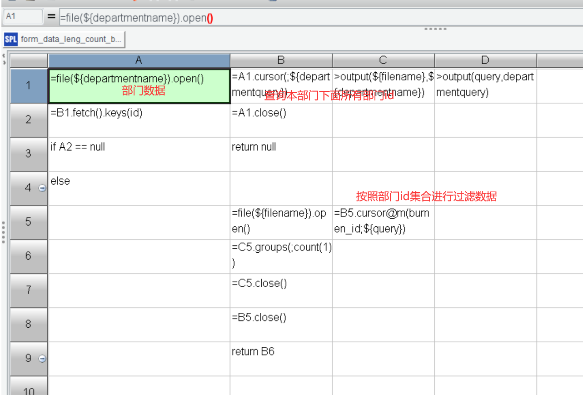Select row 3 header
This screenshot has width=583, height=395.
(29, 154)
